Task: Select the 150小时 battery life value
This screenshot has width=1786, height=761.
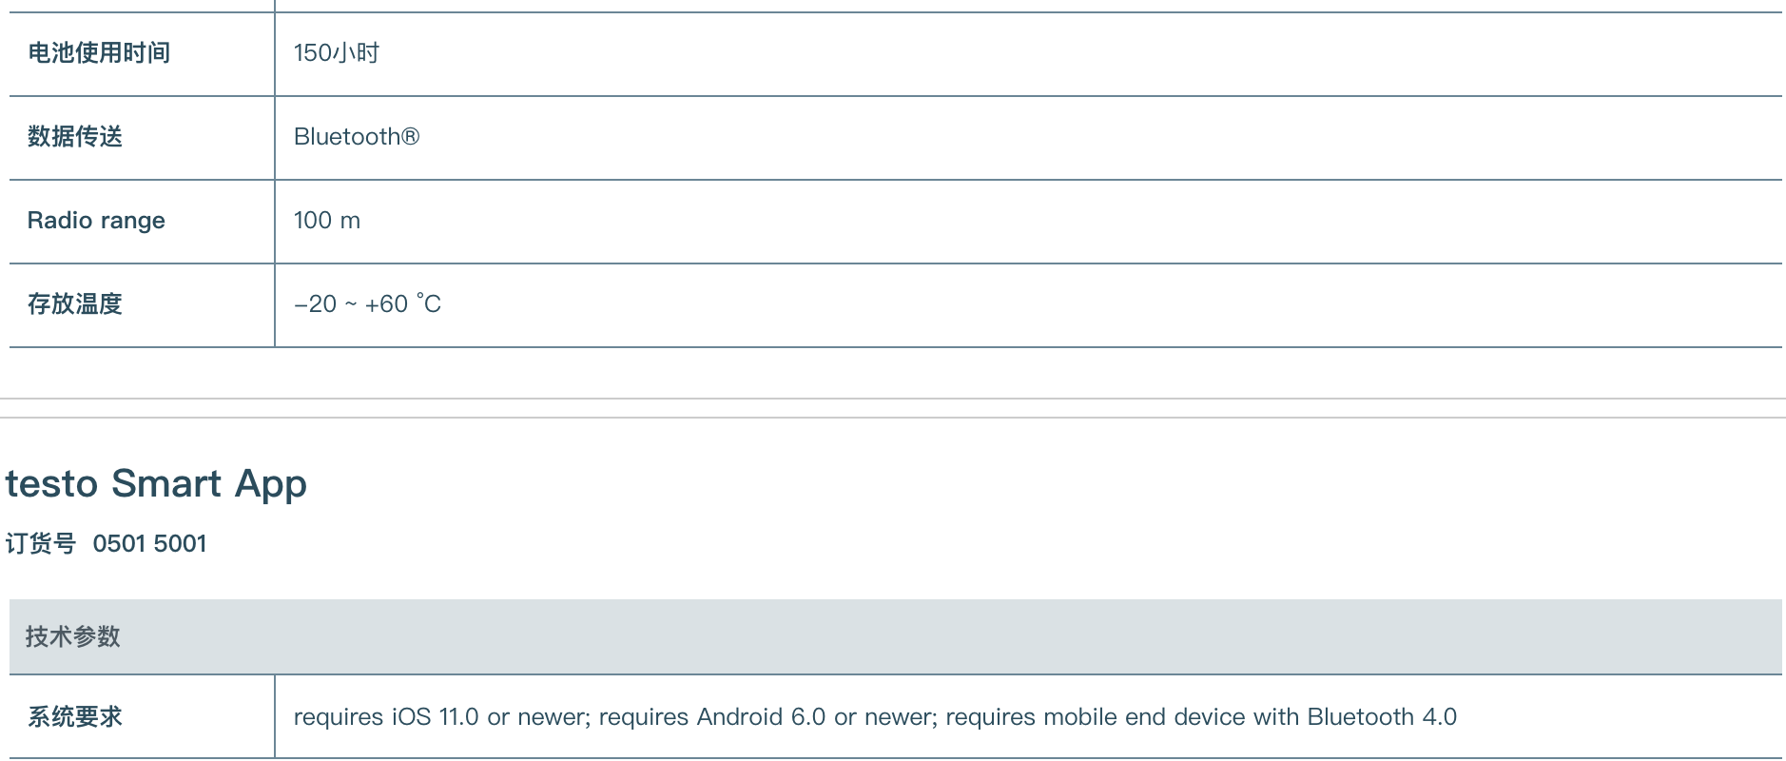Action: pyautogui.click(x=336, y=53)
